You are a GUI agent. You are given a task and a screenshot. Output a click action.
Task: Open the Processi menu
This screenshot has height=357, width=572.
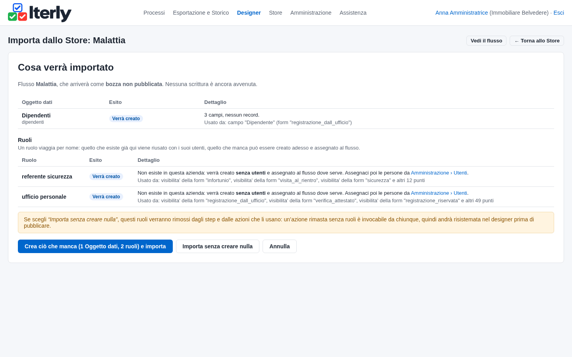pos(154,13)
